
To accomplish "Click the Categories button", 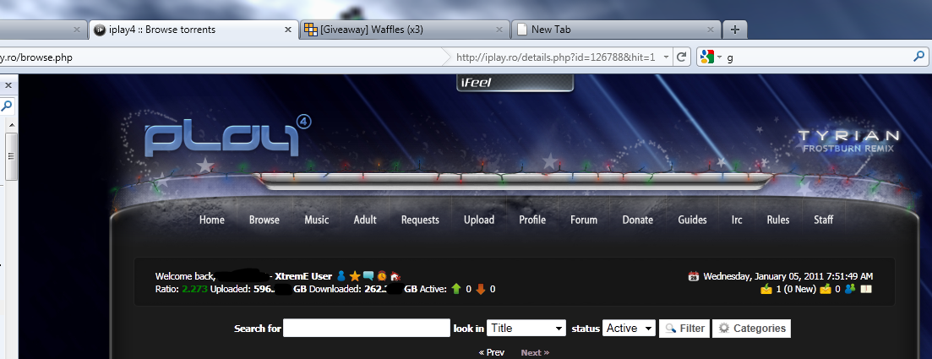I will point(751,328).
